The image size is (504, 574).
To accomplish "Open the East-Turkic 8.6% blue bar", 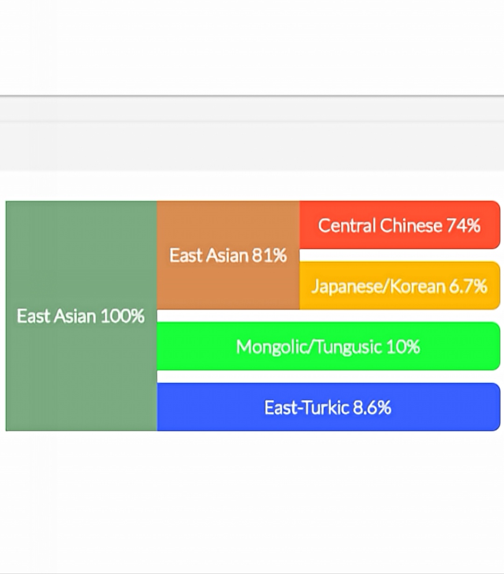I will (329, 407).
